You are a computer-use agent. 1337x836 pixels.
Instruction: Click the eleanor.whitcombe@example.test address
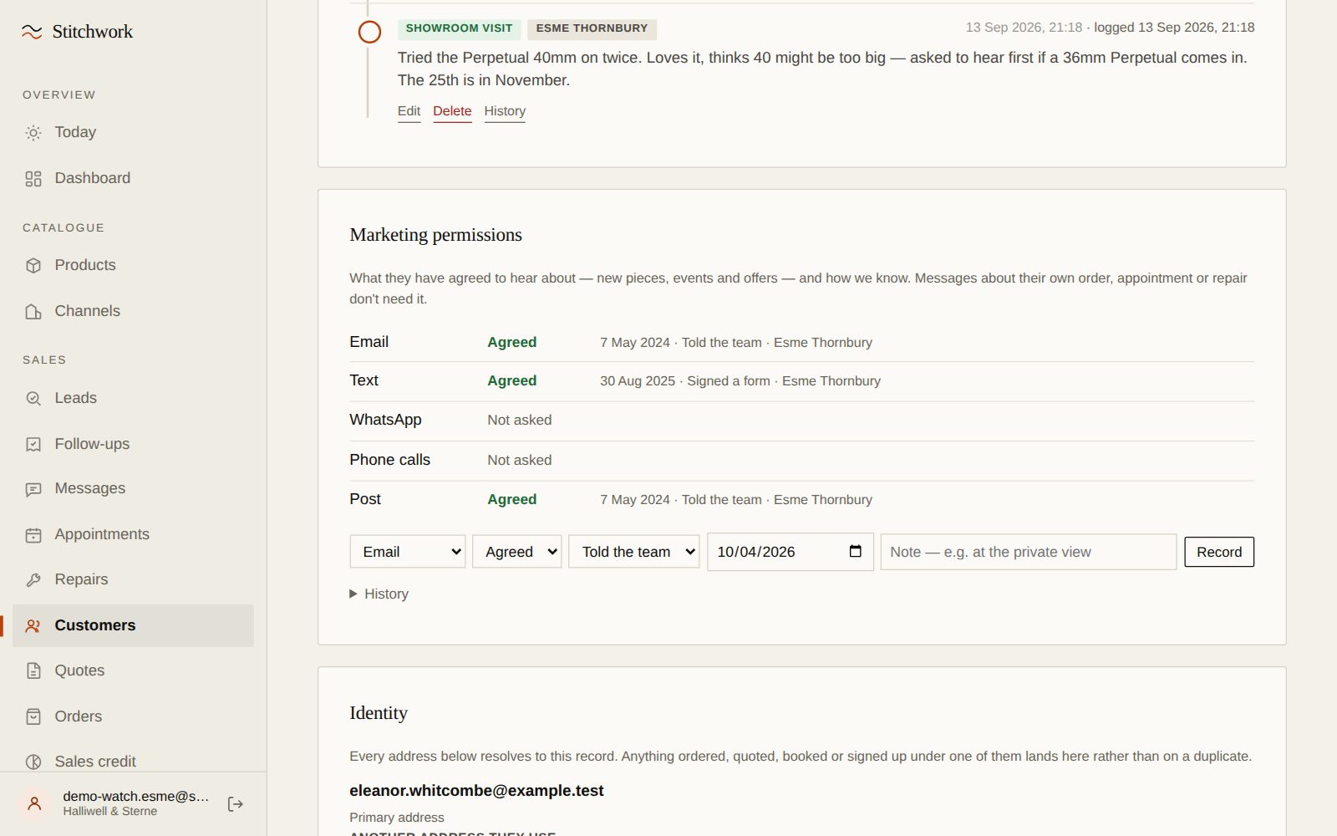pos(476,791)
